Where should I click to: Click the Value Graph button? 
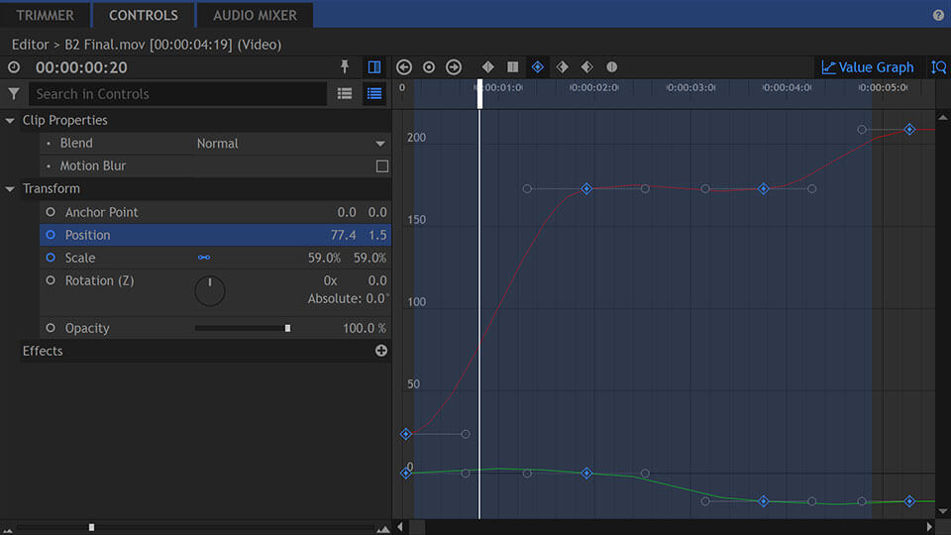[868, 67]
